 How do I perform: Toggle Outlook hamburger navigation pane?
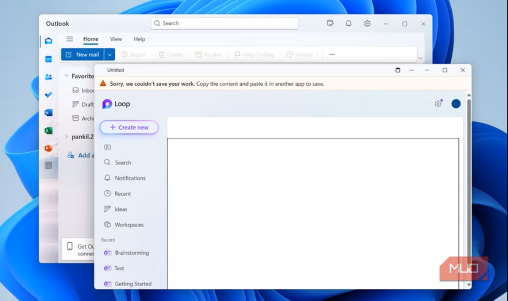click(x=70, y=39)
